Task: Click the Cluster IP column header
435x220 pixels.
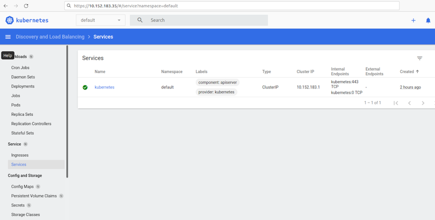Action: point(305,72)
